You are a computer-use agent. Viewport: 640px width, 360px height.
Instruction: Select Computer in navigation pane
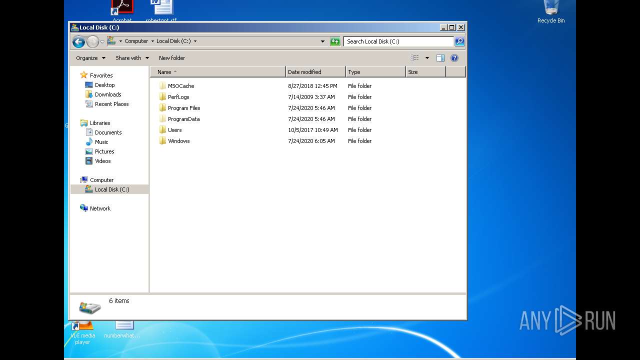pos(101,180)
